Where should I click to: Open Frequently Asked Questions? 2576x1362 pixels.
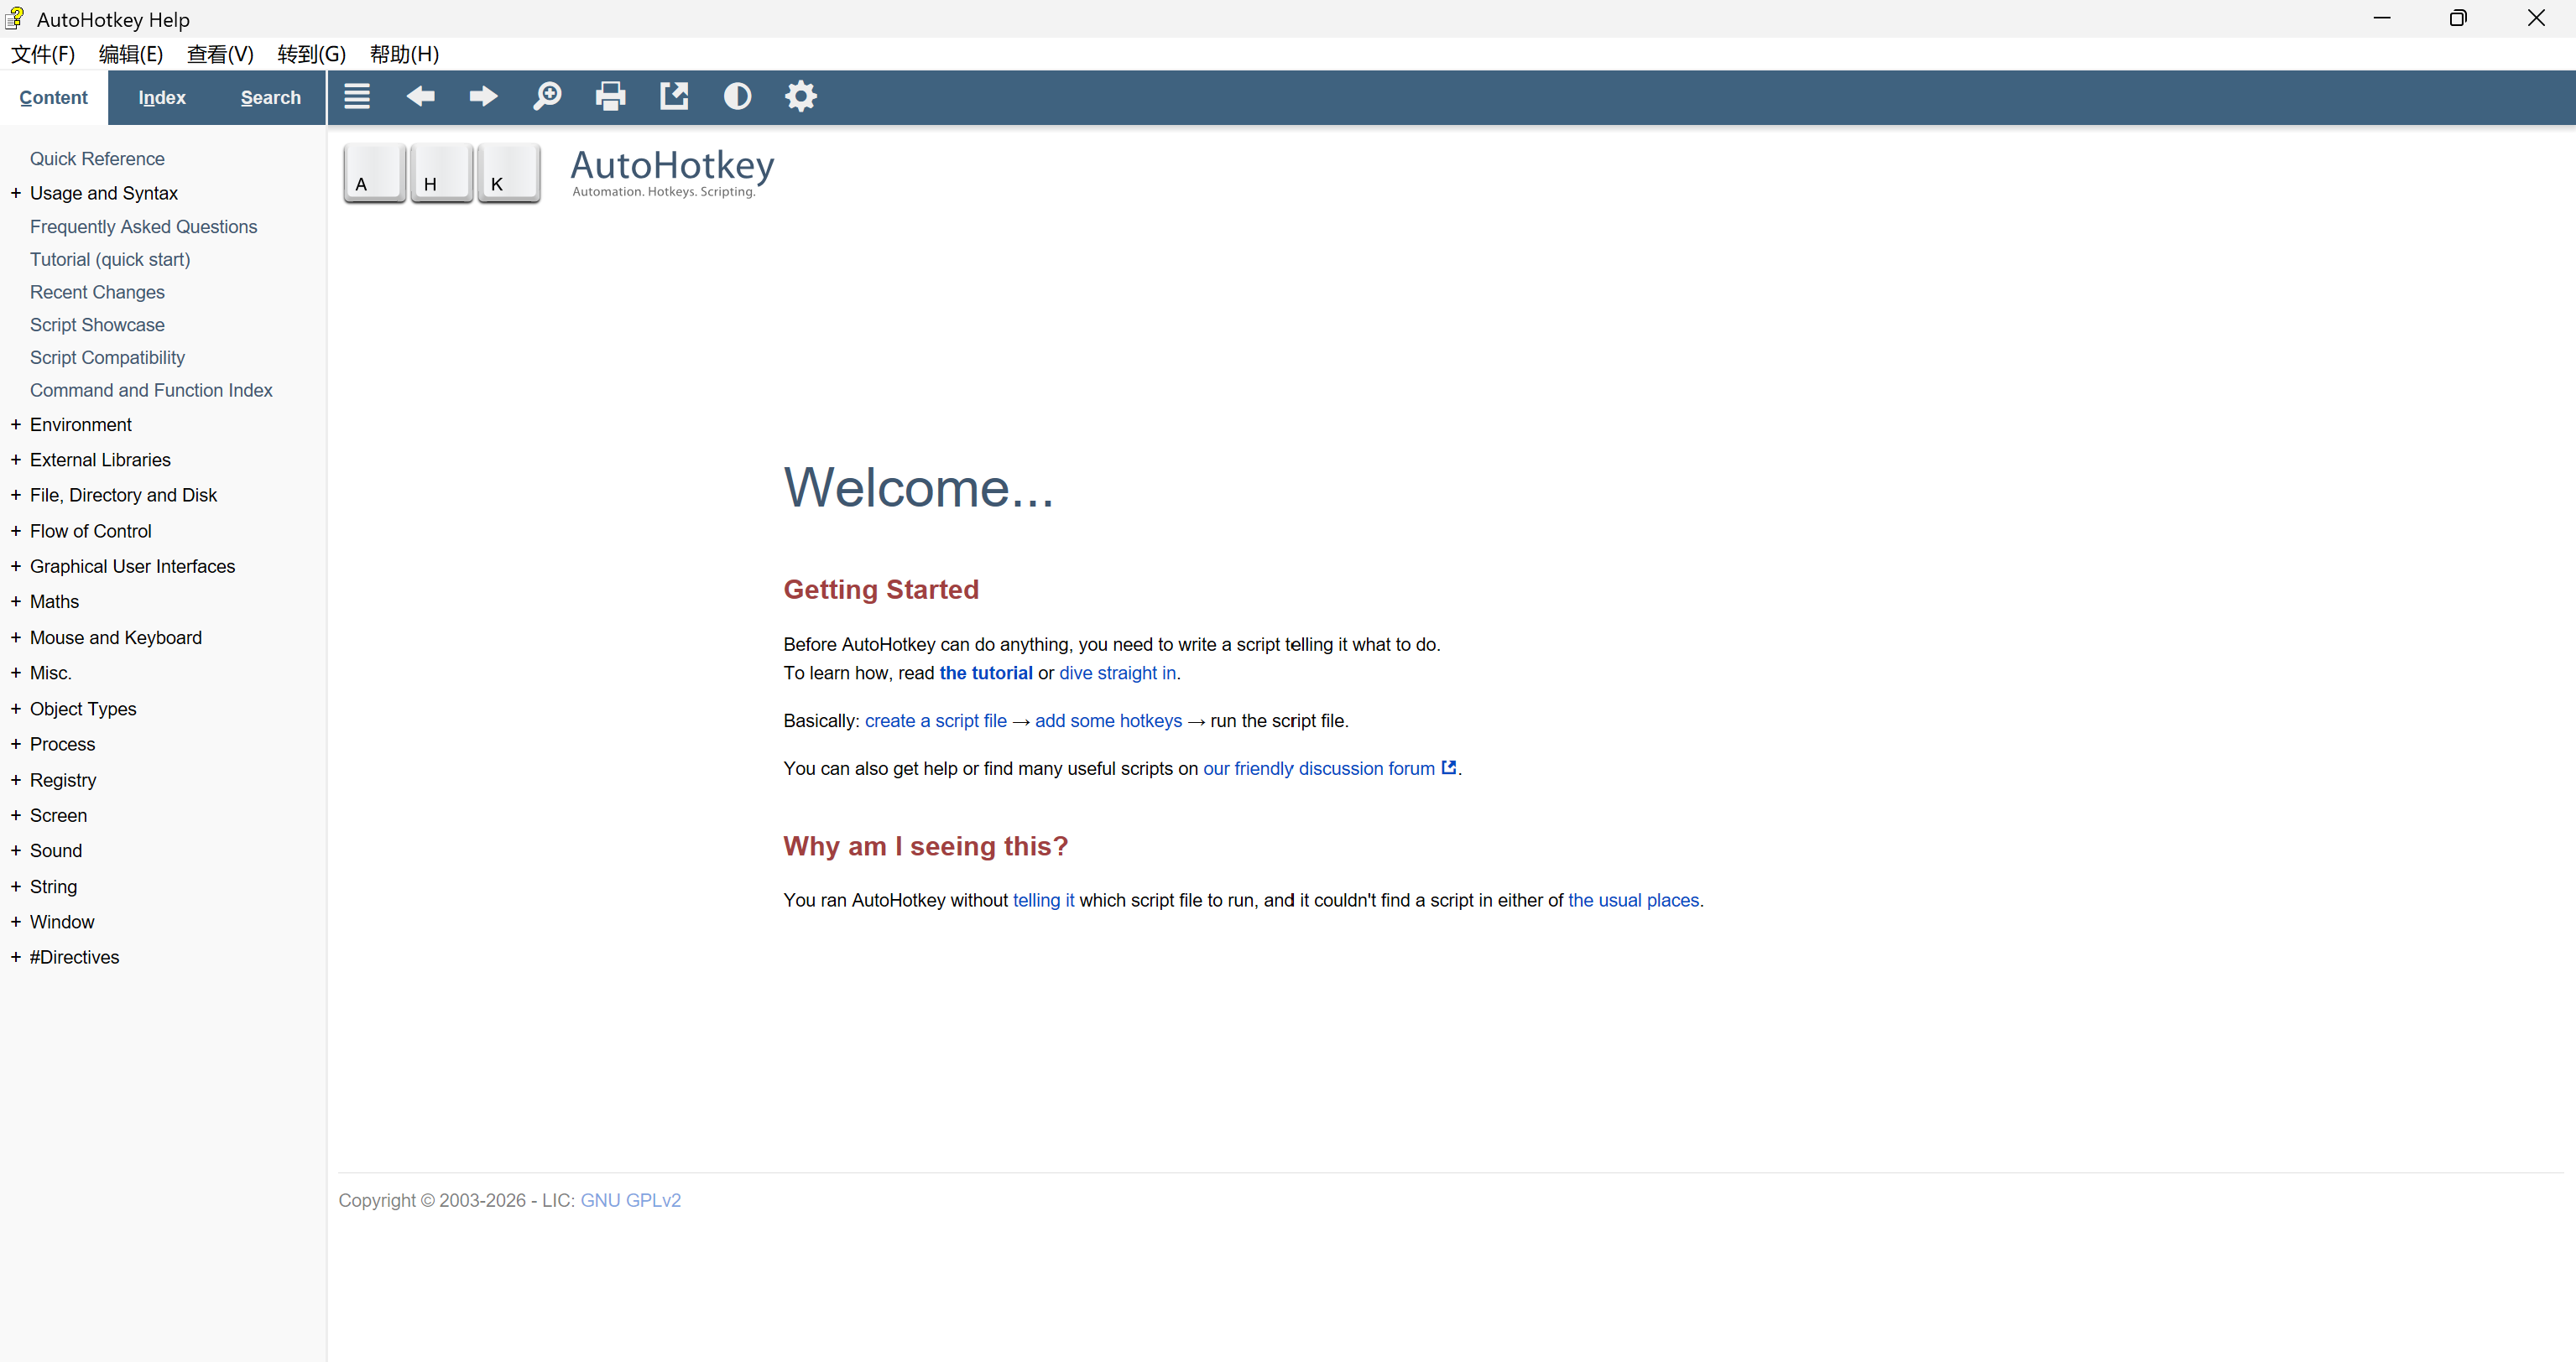(143, 226)
